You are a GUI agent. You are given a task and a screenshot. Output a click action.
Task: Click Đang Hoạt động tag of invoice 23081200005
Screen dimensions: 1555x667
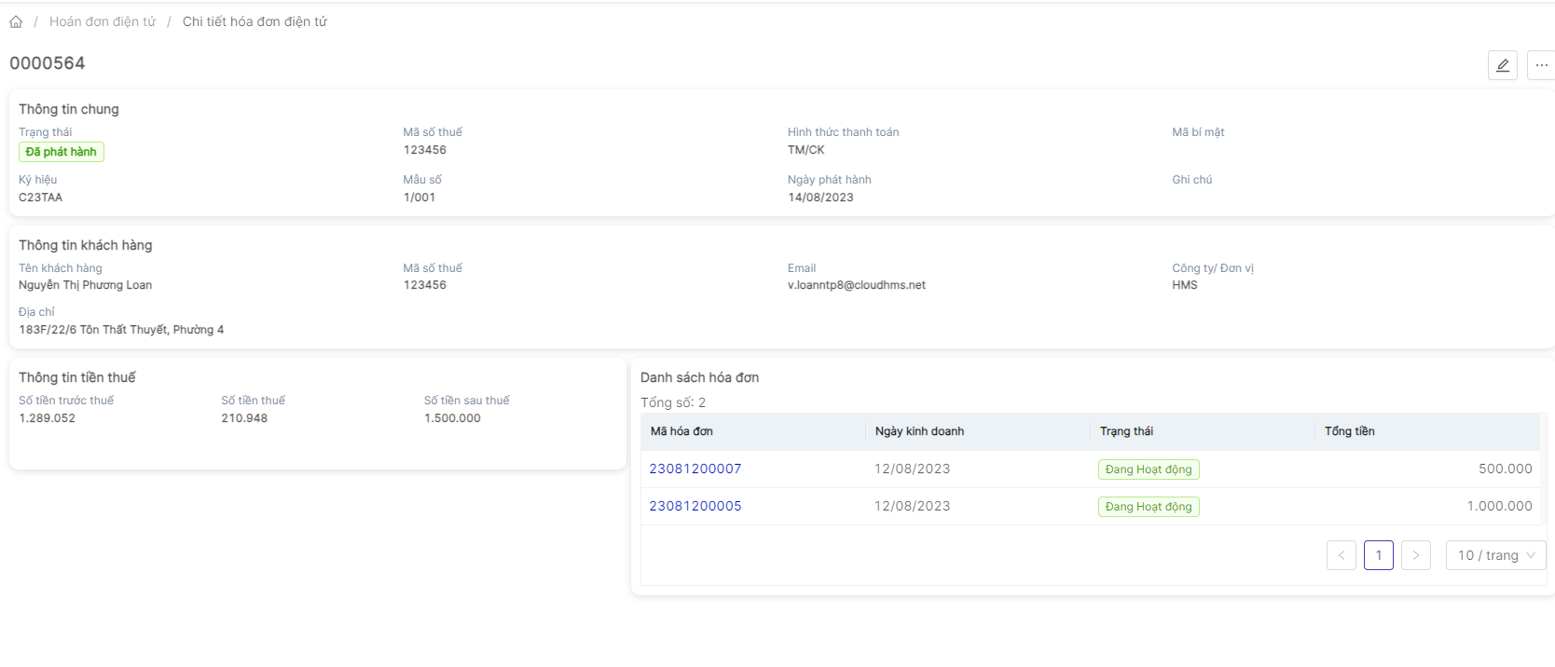[1149, 507]
